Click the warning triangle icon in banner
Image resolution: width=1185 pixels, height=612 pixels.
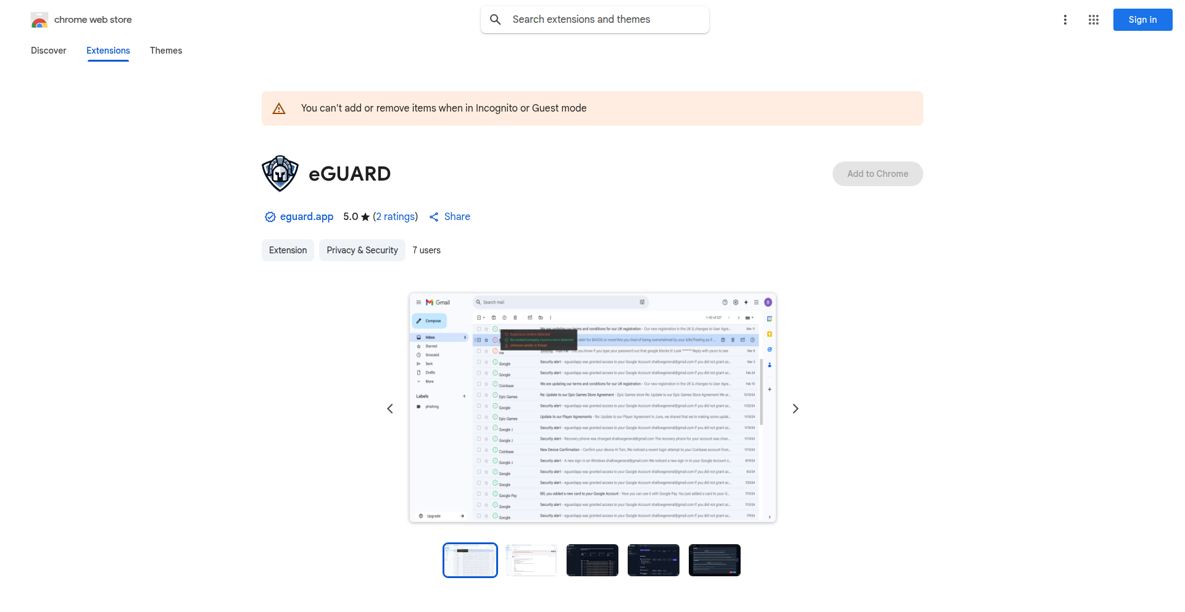[x=279, y=108]
